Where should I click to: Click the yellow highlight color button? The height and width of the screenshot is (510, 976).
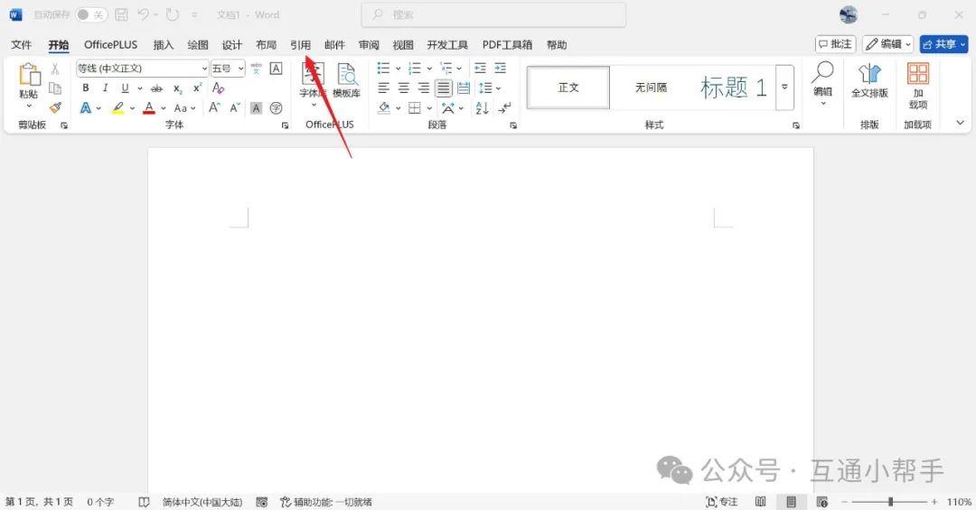tap(117, 108)
